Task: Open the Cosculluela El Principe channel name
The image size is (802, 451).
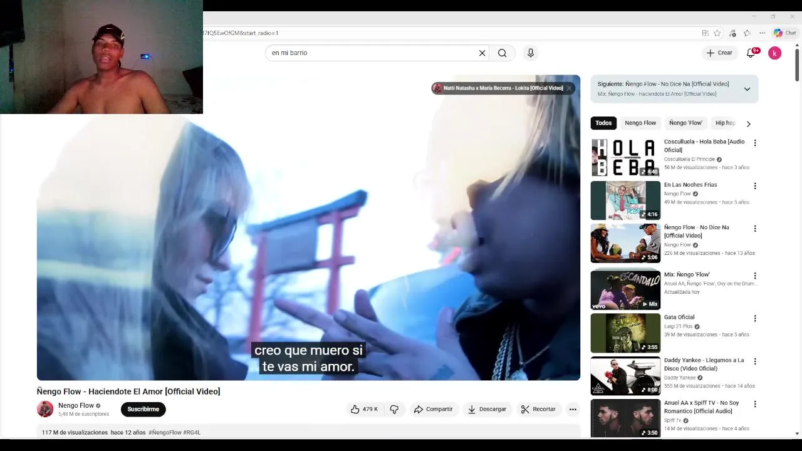Action: point(689,159)
